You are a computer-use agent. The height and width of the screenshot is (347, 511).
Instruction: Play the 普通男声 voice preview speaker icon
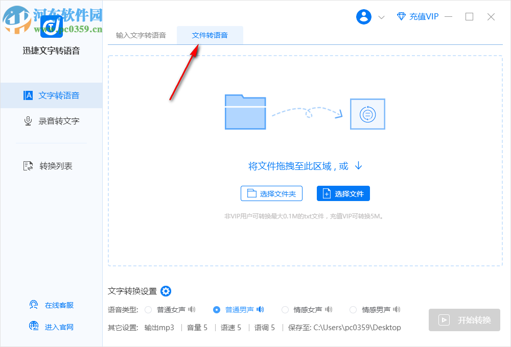[x=260, y=309]
